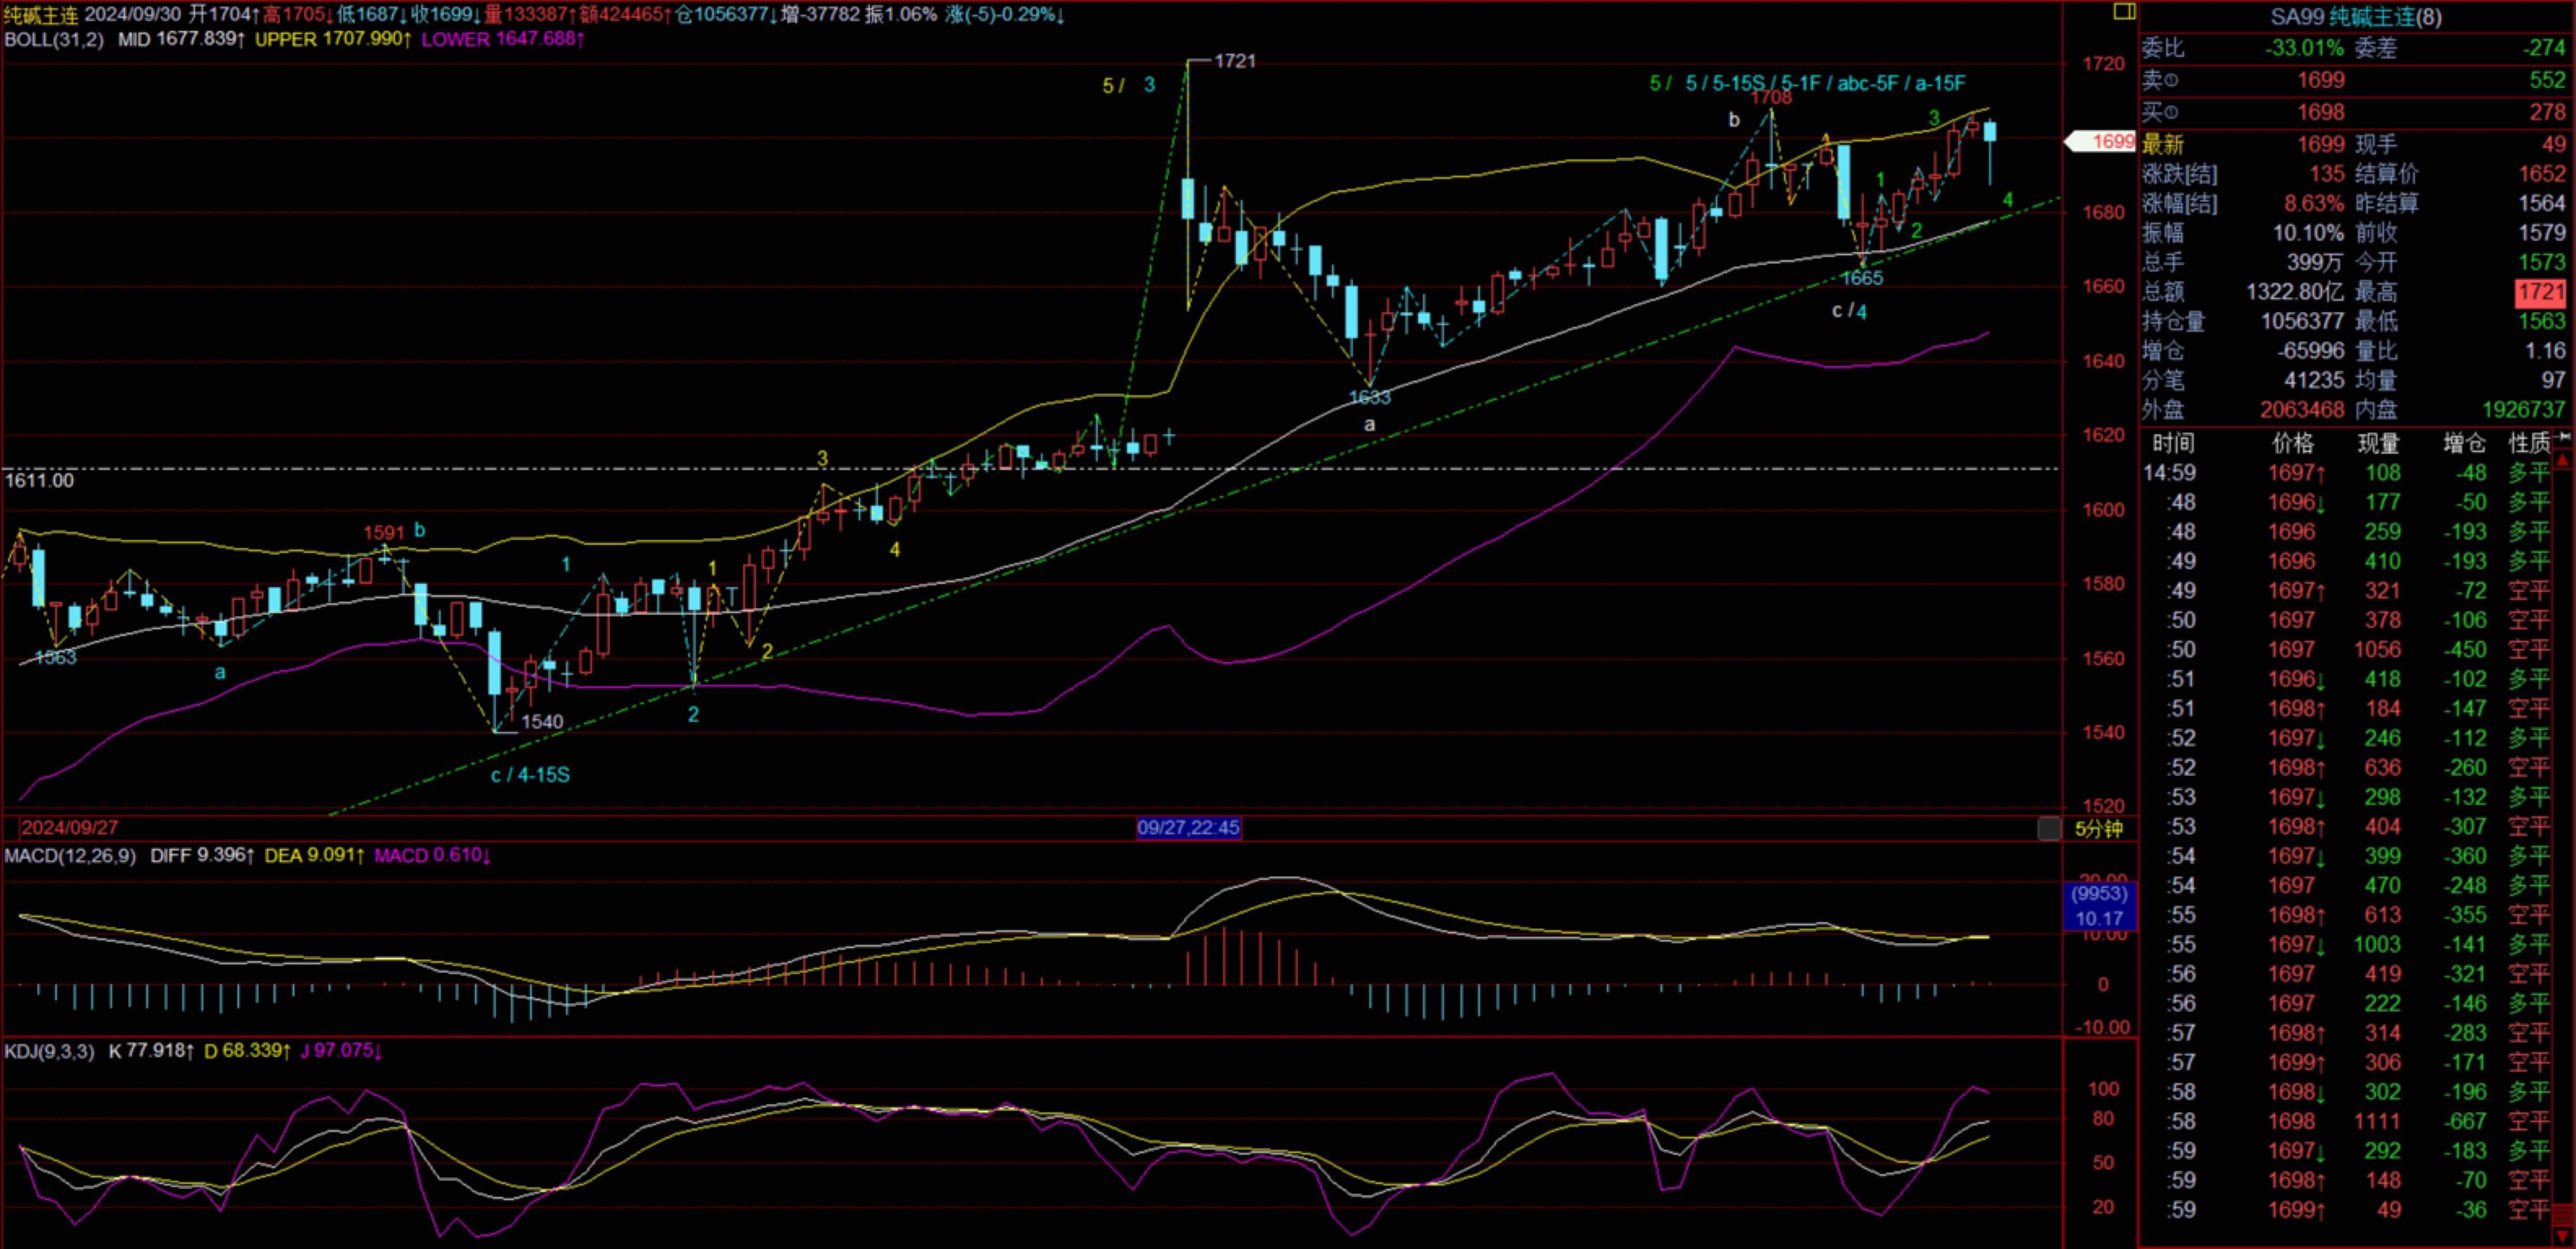The height and width of the screenshot is (1249, 2576).
Task: Click the pin icon beside 性质 column header
Action: pos(2563,437)
